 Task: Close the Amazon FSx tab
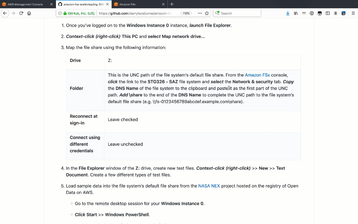163,4
